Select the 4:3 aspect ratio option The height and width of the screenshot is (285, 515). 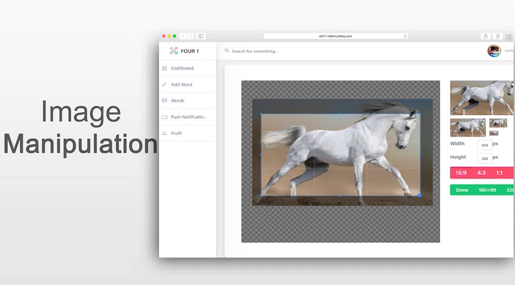click(481, 173)
